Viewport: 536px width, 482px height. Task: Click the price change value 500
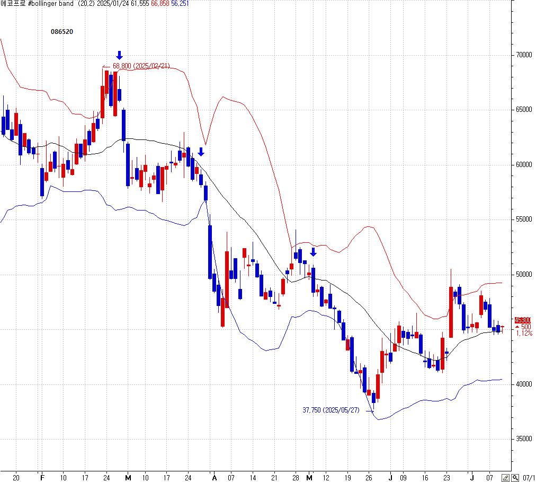click(526, 327)
